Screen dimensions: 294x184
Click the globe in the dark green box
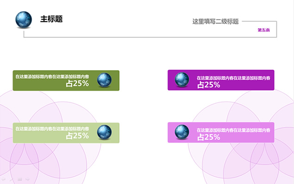[x=105, y=80]
